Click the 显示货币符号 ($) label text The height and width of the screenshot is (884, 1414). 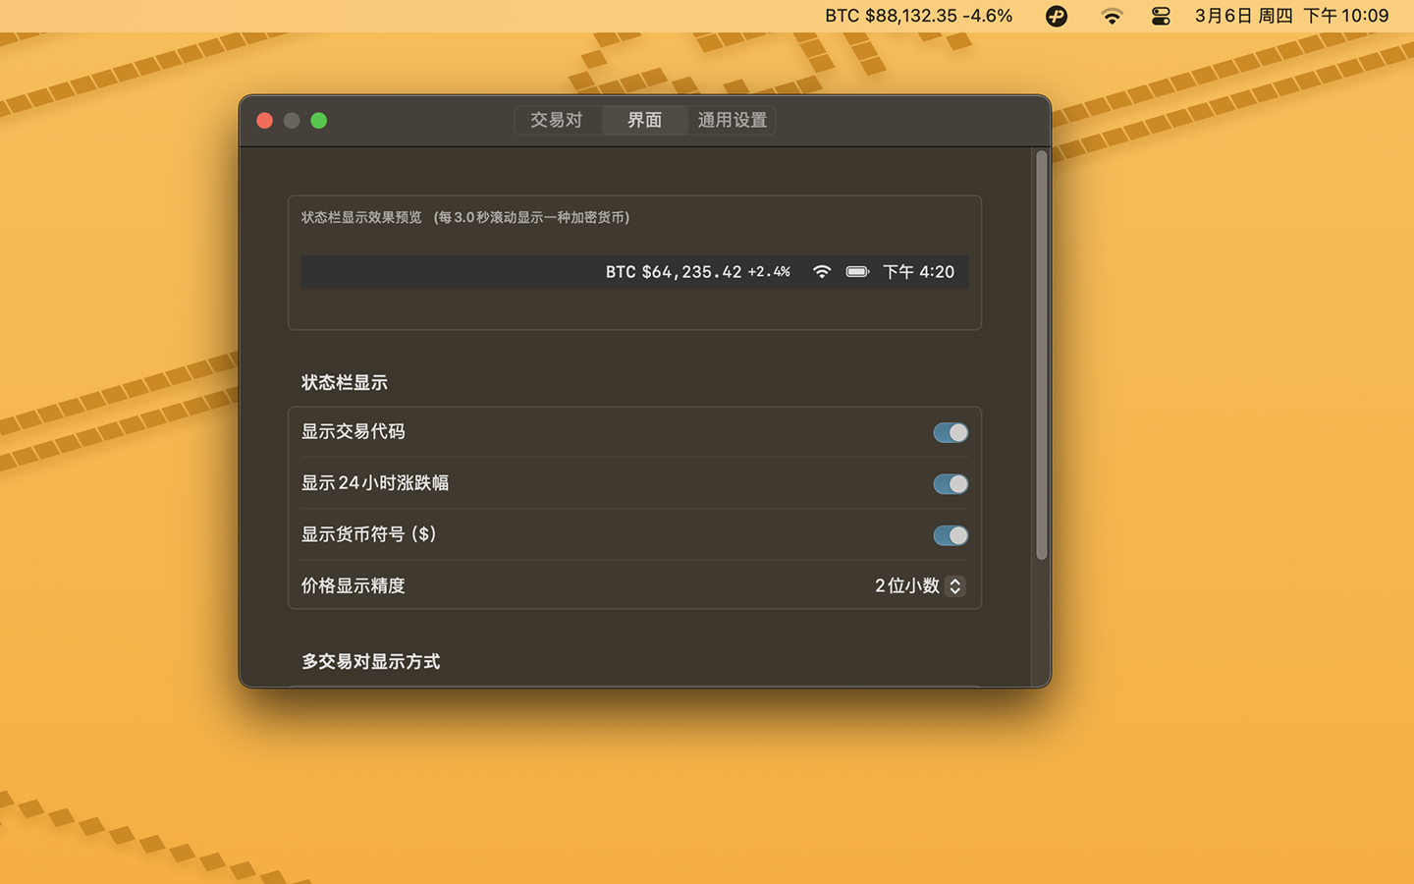[368, 534]
